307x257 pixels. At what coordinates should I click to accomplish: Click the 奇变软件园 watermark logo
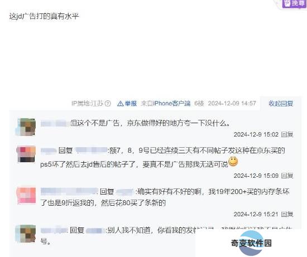point(251,243)
